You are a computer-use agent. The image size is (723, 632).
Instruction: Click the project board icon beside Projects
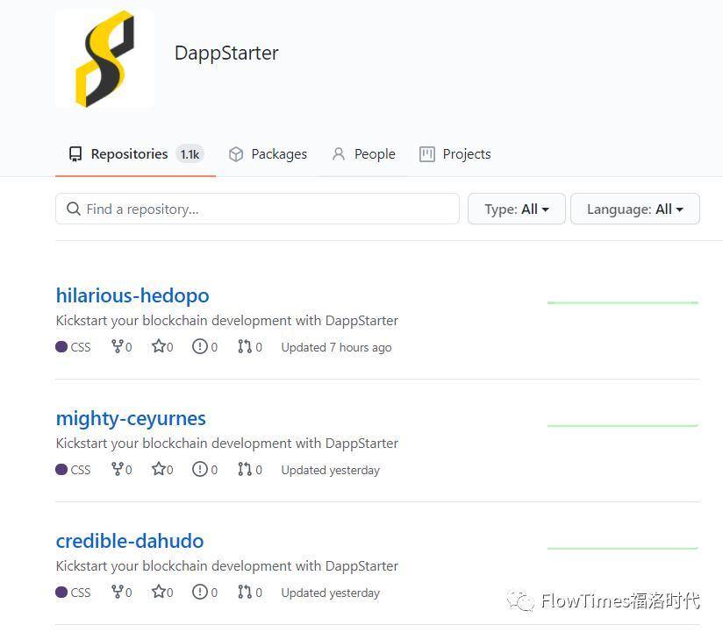(x=427, y=153)
